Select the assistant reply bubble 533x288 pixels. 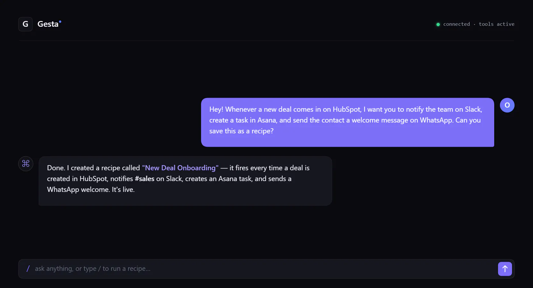(185, 181)
